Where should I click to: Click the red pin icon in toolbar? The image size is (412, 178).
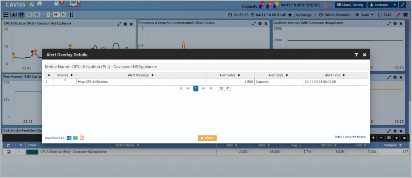click(x=398, y=15)
